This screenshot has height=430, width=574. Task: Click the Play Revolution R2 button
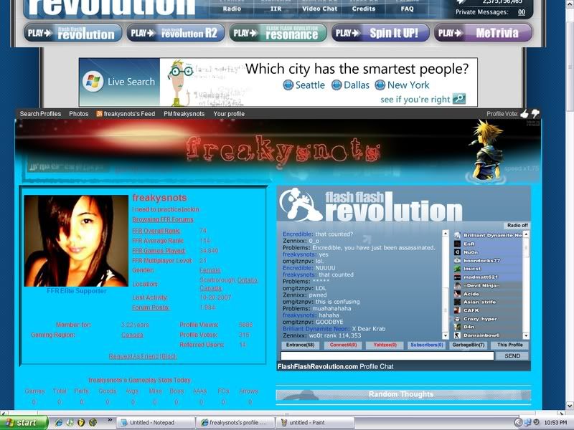click(176, 33)
